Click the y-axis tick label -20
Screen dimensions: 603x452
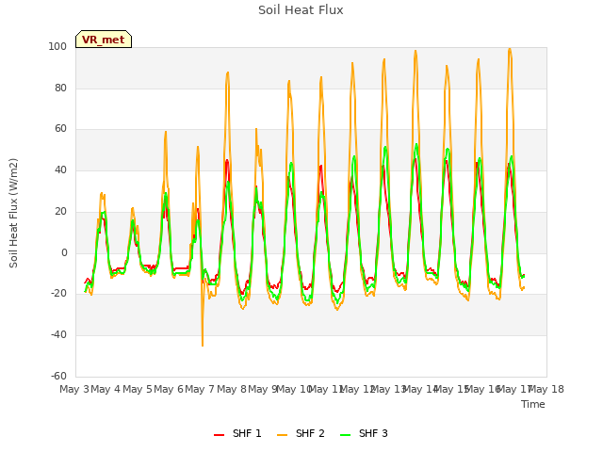tap(59, 294)
